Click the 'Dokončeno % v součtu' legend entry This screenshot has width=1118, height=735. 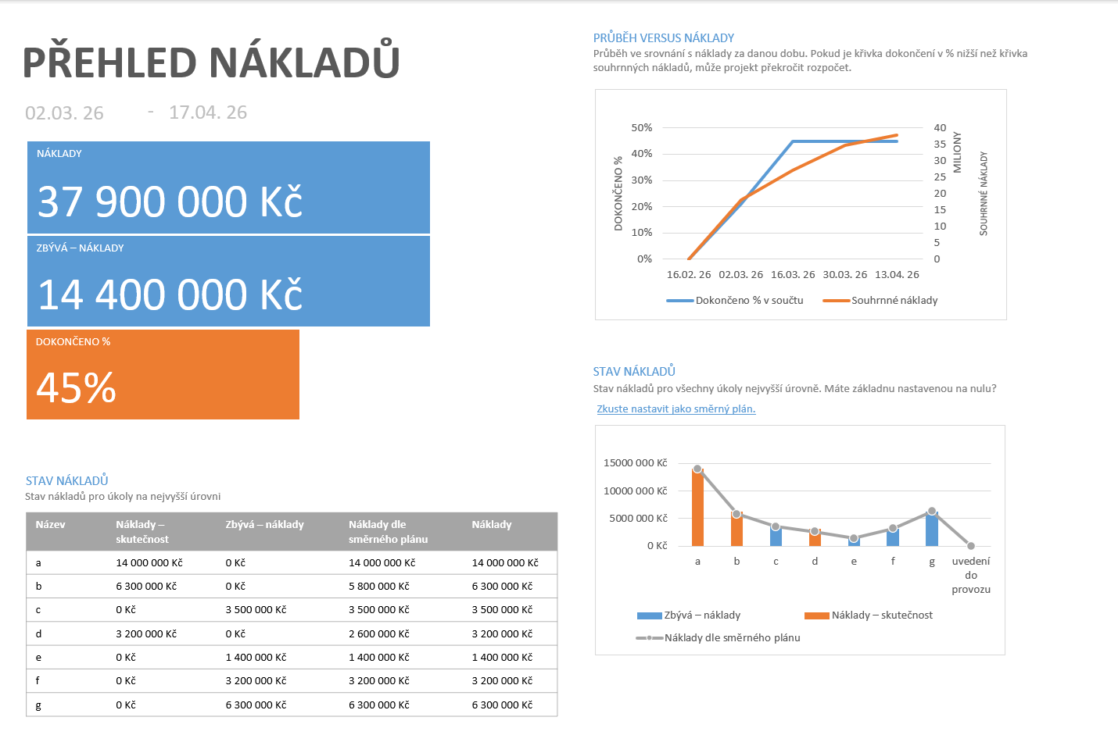(735, 300)
